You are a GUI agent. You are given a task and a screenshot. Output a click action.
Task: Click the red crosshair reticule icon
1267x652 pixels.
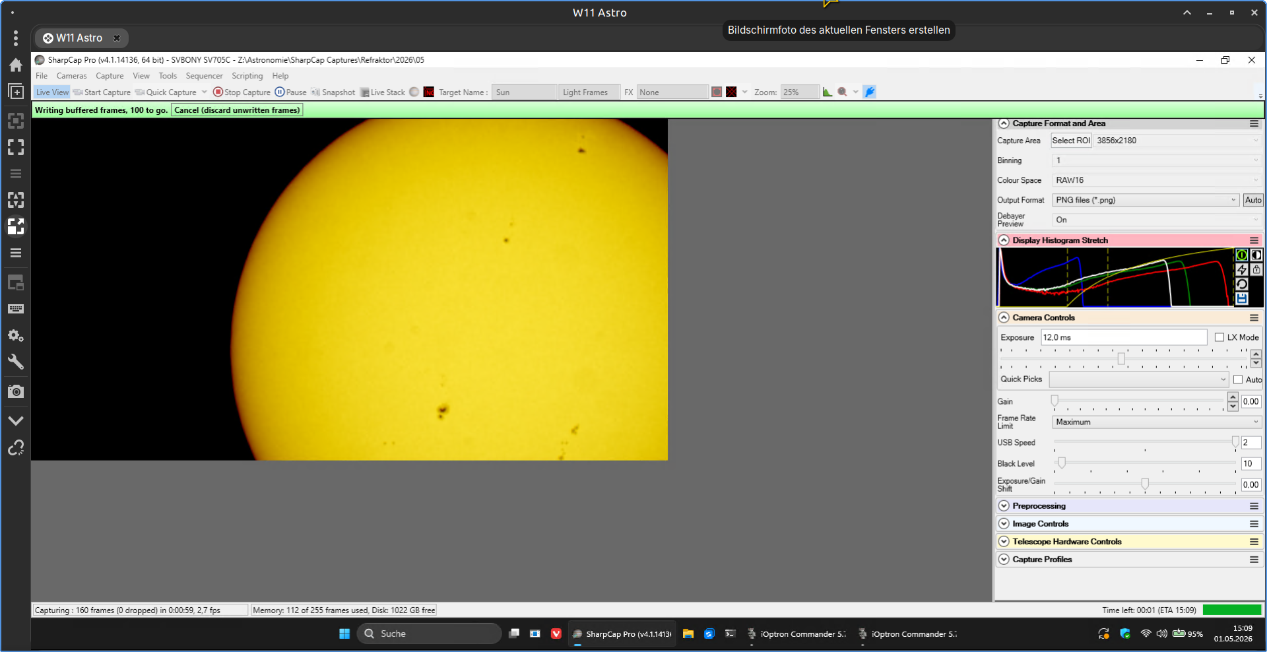[731, 92]
